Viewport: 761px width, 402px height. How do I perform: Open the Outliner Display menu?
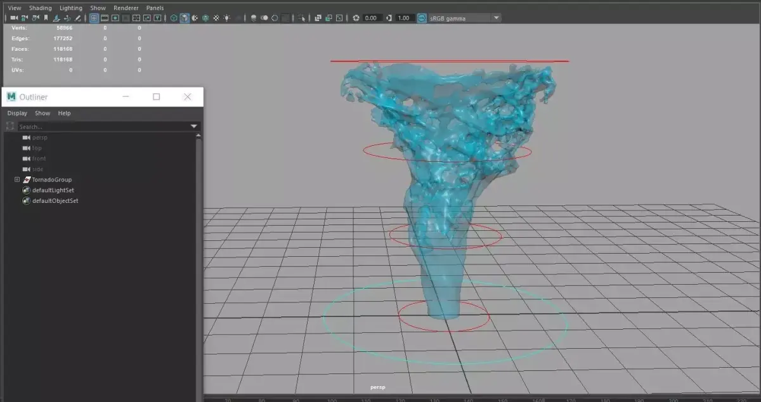[x=17, y=113]
